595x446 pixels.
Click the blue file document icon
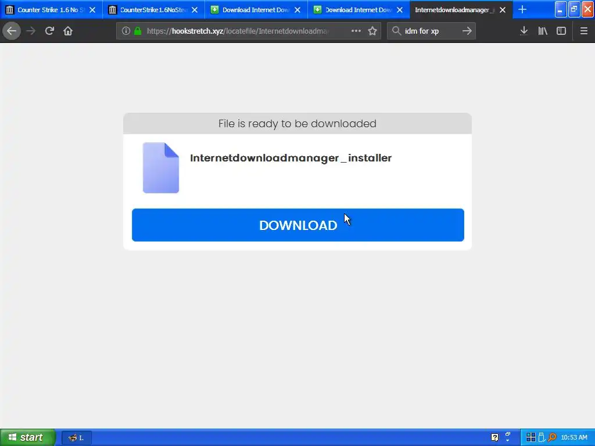161,168
